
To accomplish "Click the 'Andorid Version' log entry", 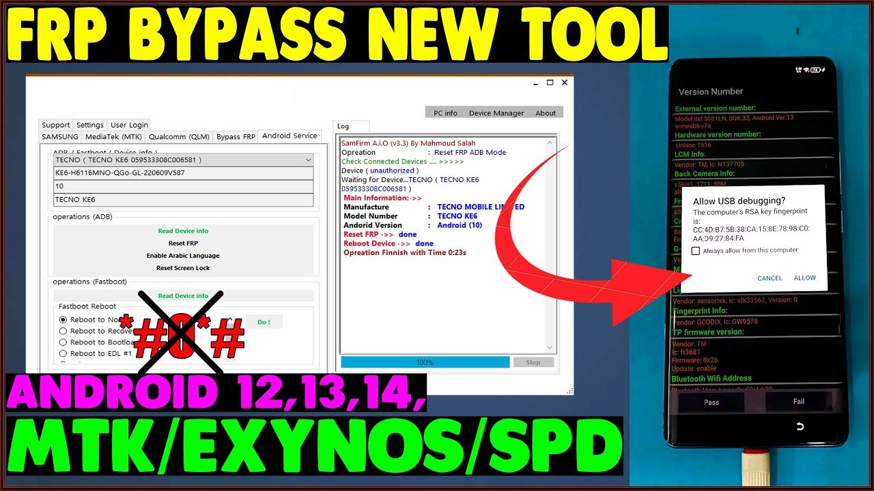I will (413, 225).
